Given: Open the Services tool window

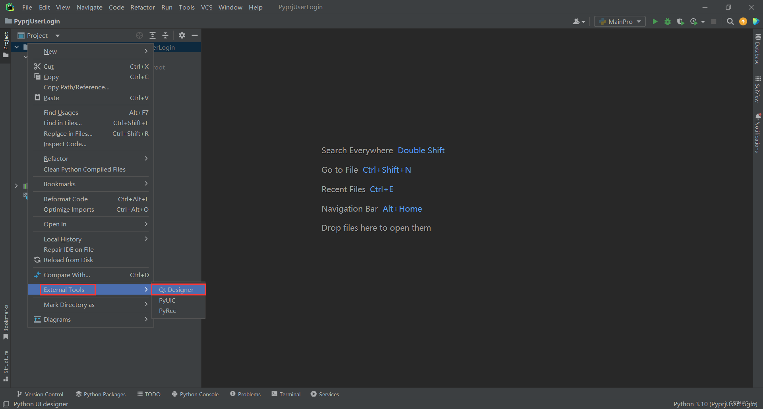Looking at the screenshot, I should coord(325,394).
